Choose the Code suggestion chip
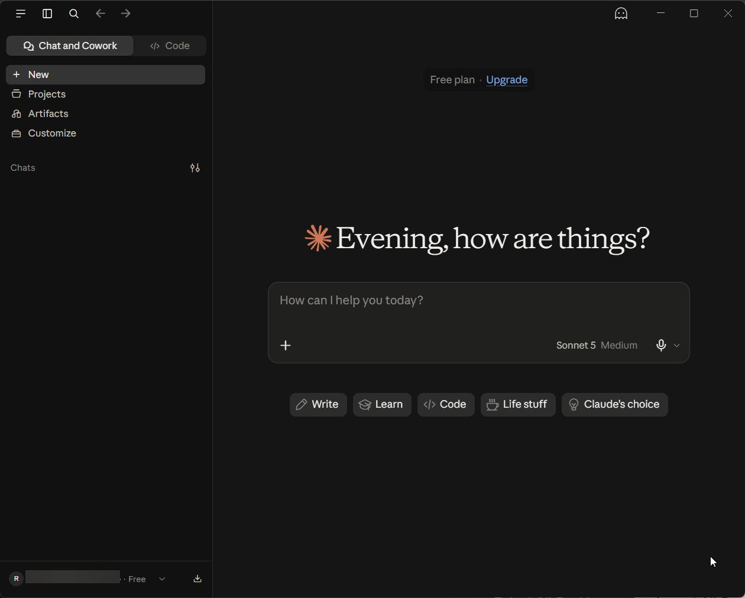Viewport: 745px width, 598px height. (x=446, y=405)
